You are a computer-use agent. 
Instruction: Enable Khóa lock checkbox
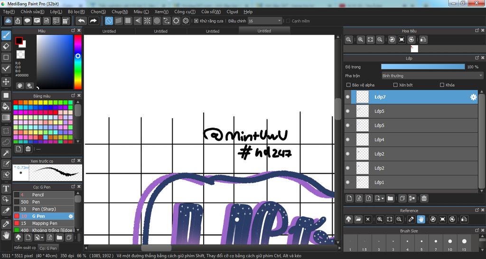(x=442, y=84)
